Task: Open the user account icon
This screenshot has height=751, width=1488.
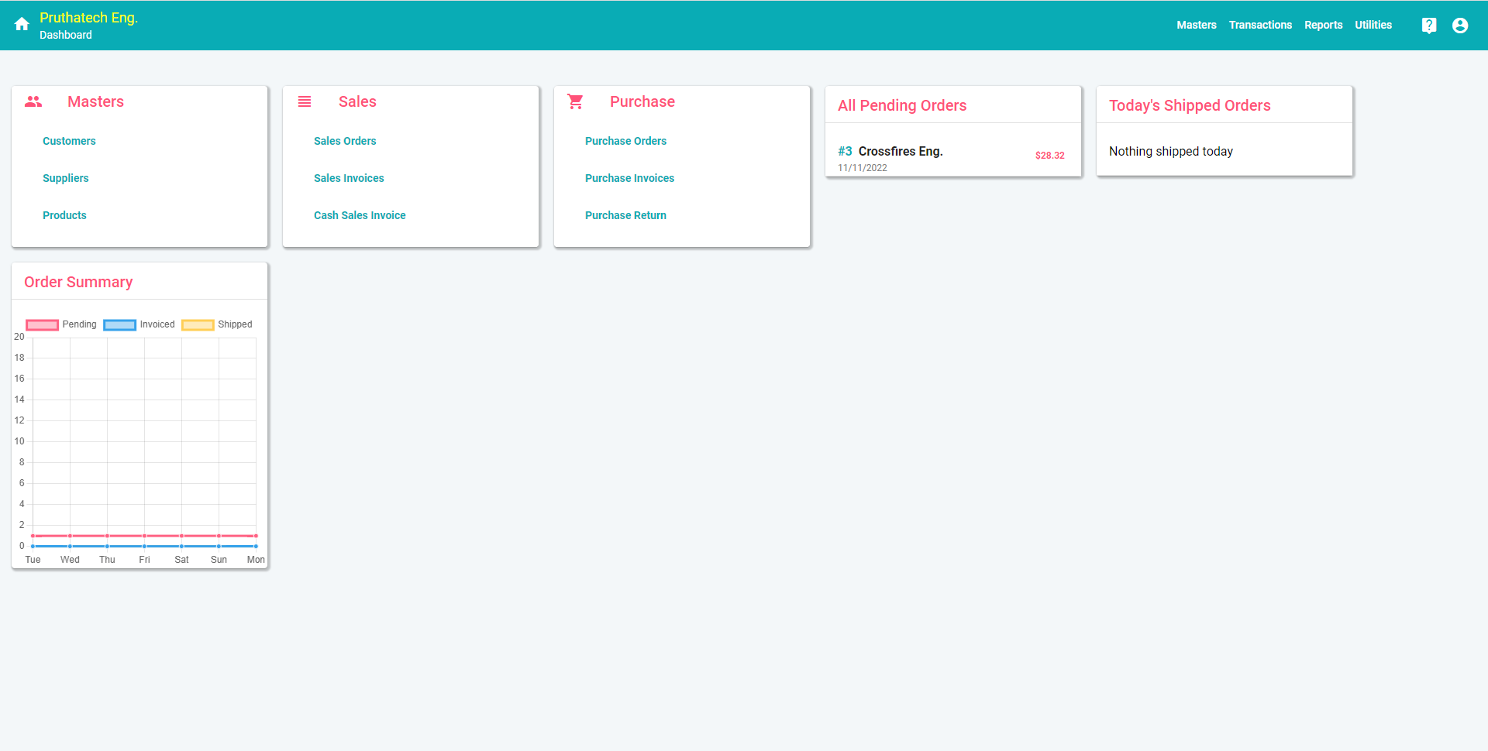Action: 1460,26
